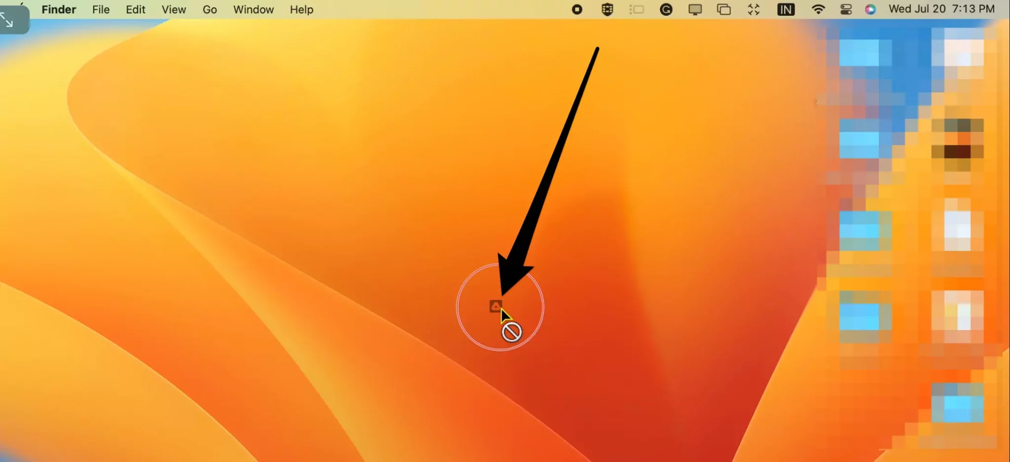Open the View menu
The width and height of the screenshot is (1010, 462).
click(174, 9)
